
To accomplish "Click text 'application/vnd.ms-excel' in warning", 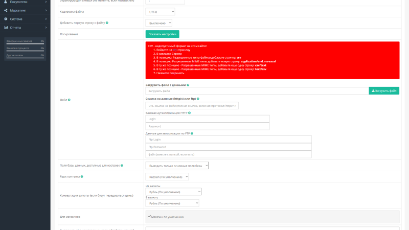I will [x=258, y=61].
